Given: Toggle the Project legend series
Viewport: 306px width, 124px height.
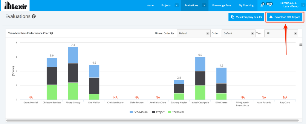Looking at the screenshot, I should (x=158, y=112).
